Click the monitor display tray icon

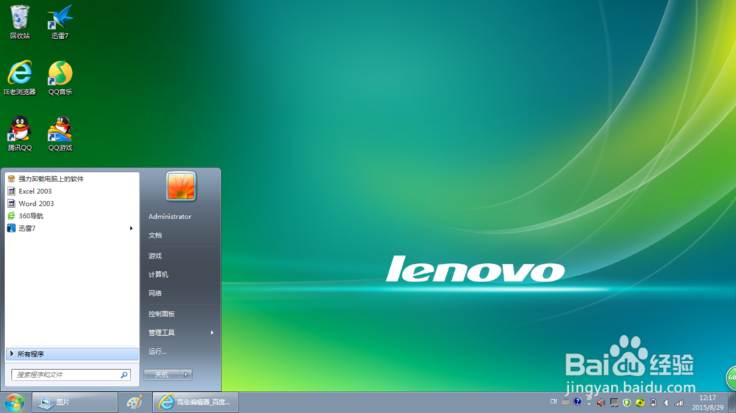click(x=614, y=403)
